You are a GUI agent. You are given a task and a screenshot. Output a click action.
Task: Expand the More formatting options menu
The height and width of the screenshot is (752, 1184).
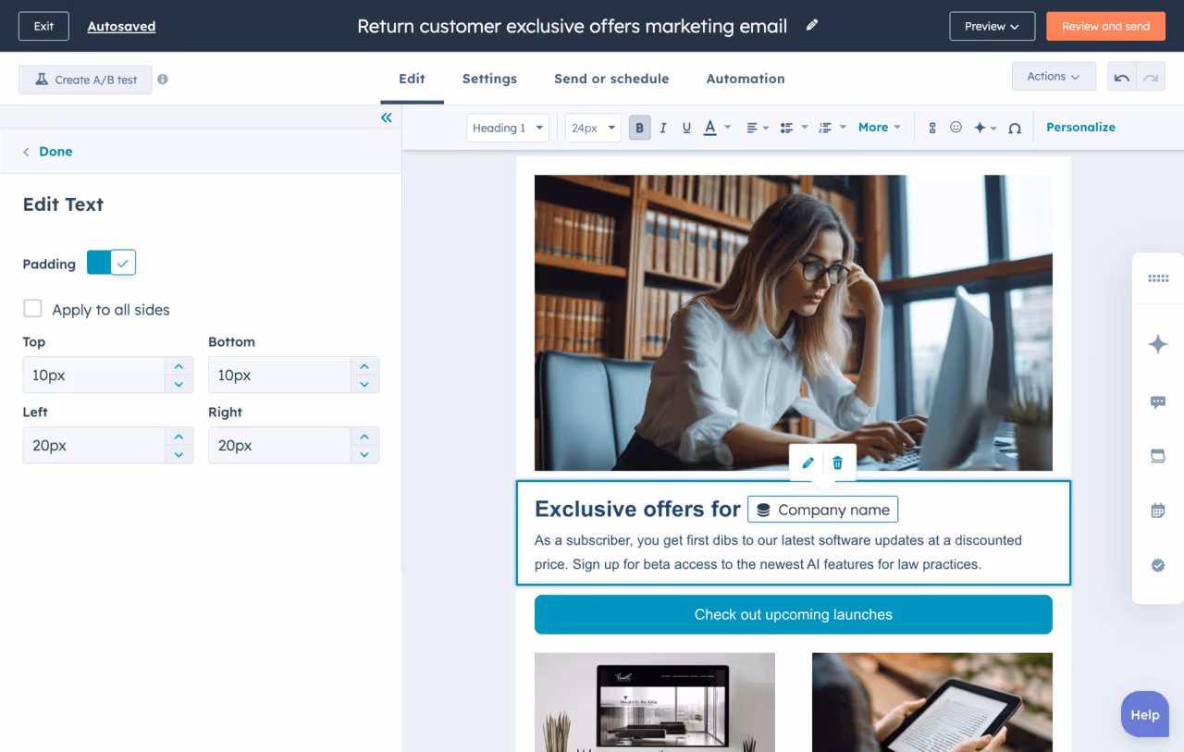[877, 128]
